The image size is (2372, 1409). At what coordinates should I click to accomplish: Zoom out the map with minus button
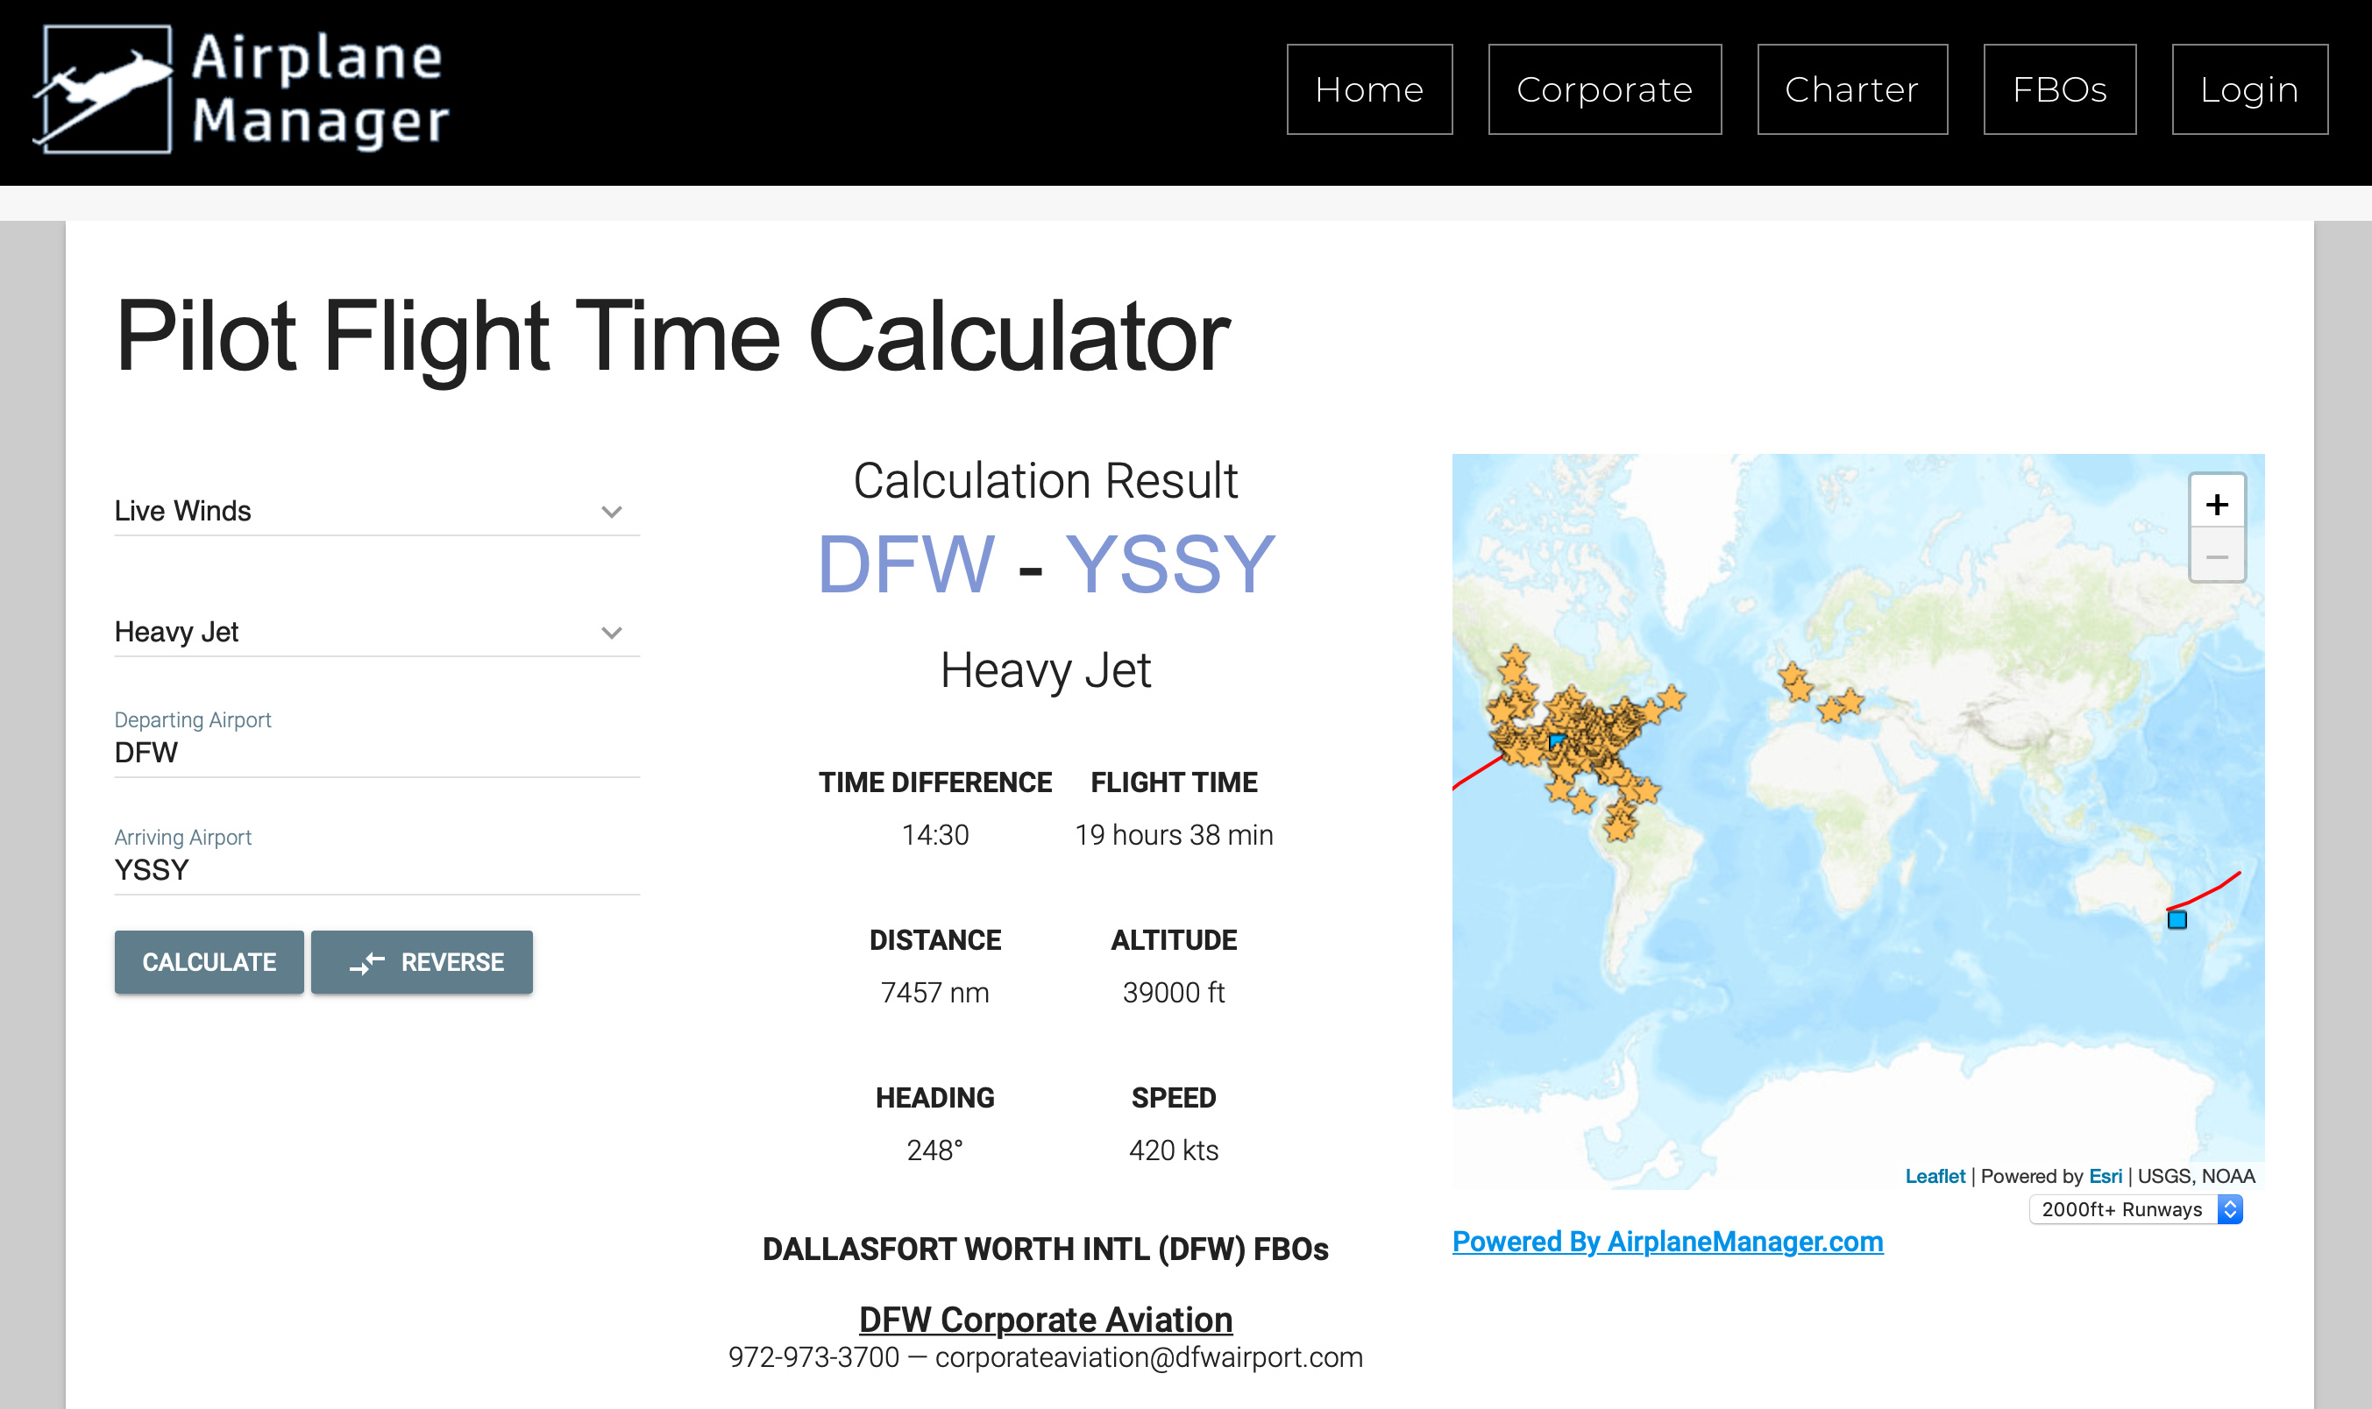2216,556
